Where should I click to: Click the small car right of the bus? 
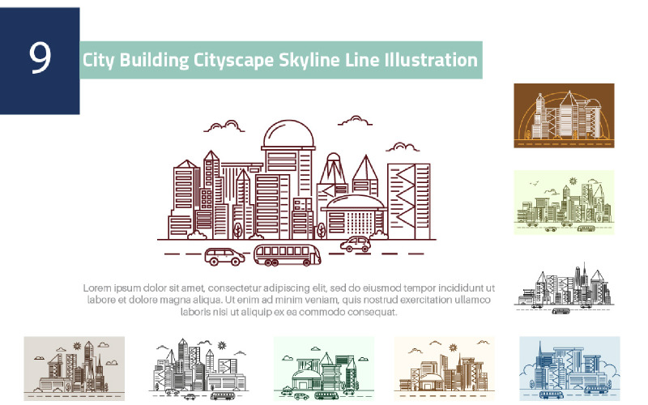356,244
